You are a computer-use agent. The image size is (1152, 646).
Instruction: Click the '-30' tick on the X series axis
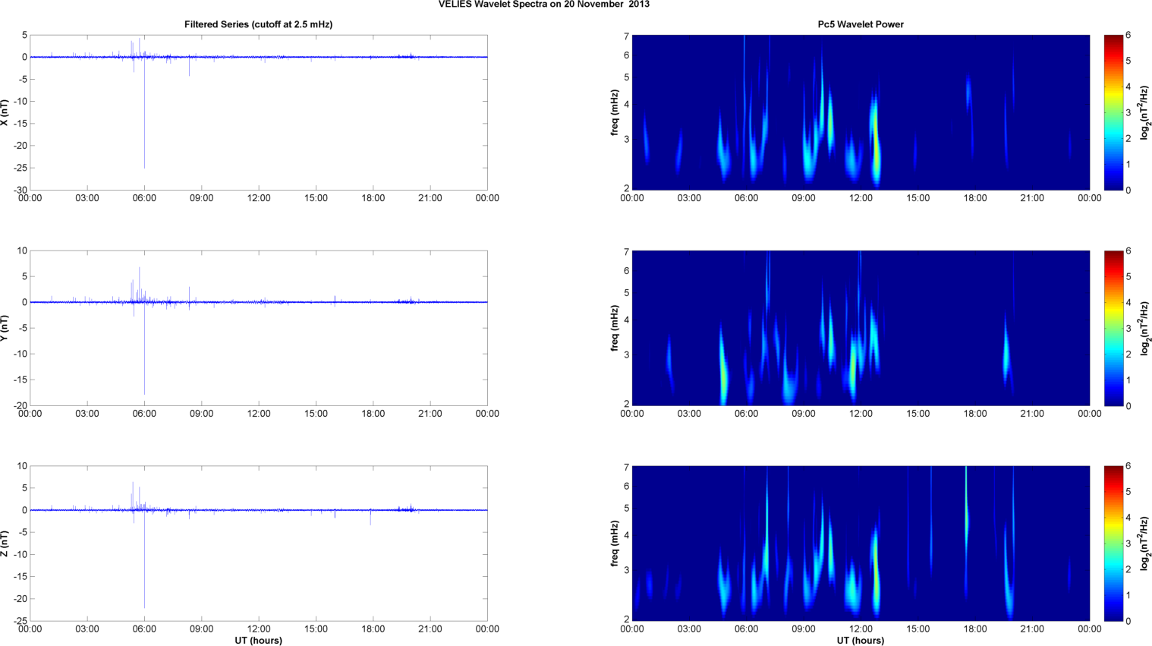click(x=20, y=190)
